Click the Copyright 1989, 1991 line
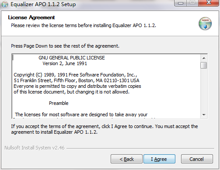 (75, 75)
